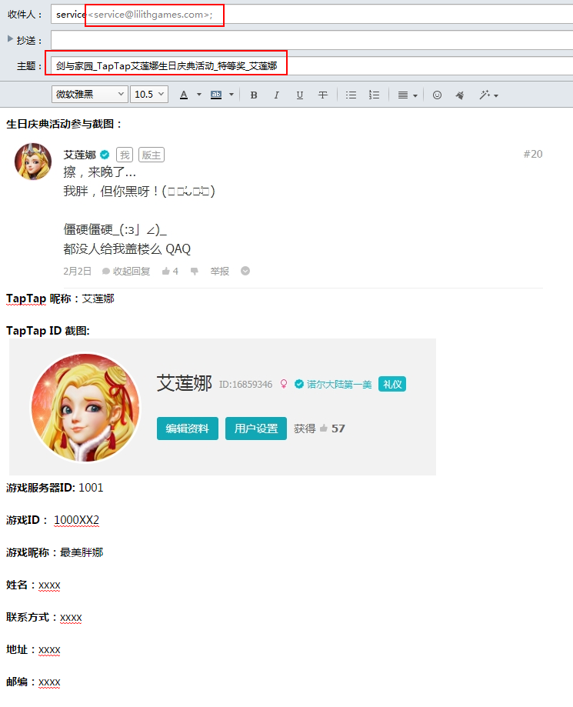Open the font size 10.5 dropdown
This screenshot has height=707, width=573.
[150, 94]
